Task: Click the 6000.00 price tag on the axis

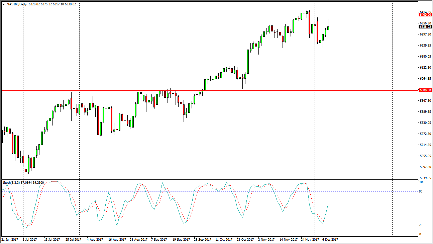Action: click(425, 90)
